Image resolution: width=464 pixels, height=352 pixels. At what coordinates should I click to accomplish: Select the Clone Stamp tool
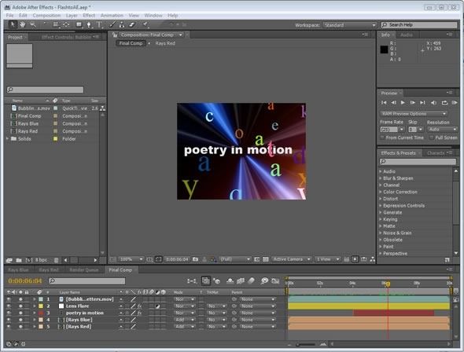(122, 25)
